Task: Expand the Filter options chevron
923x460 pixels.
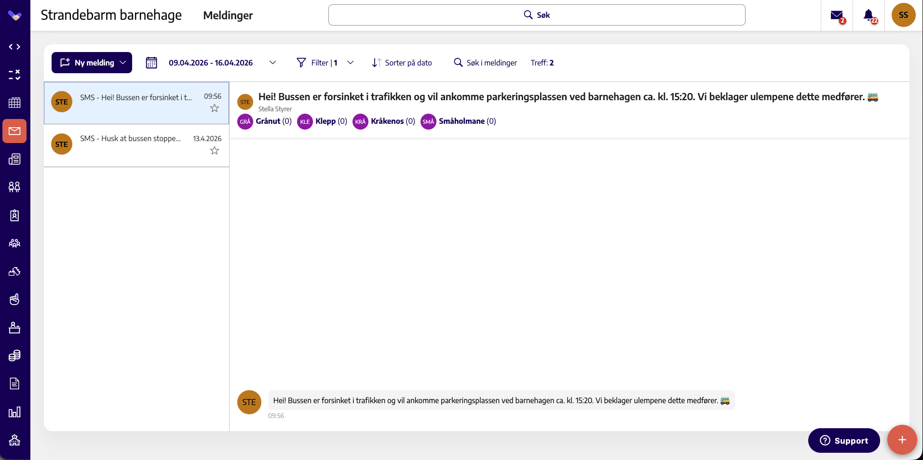Action: [351, 63]
